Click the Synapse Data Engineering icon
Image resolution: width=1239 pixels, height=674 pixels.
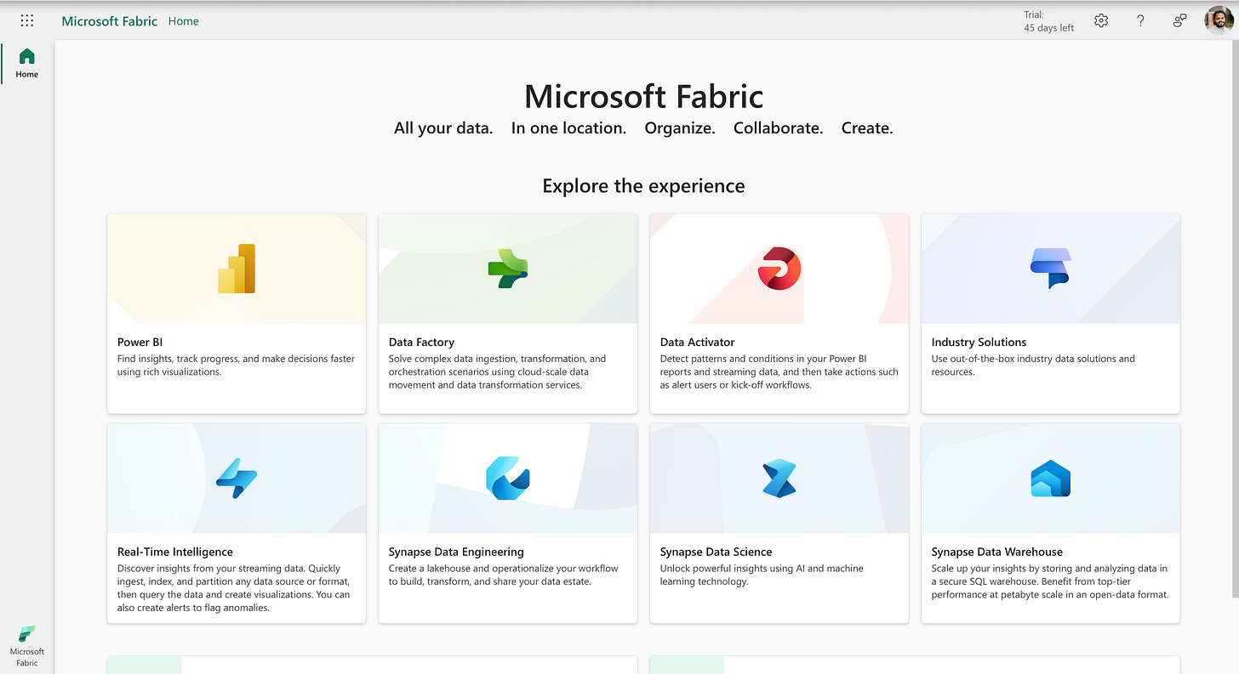coord(508,479)
